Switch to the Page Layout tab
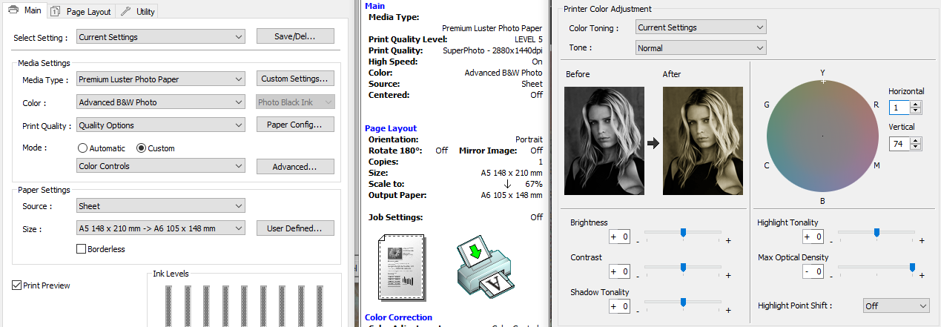 point(82,11)
